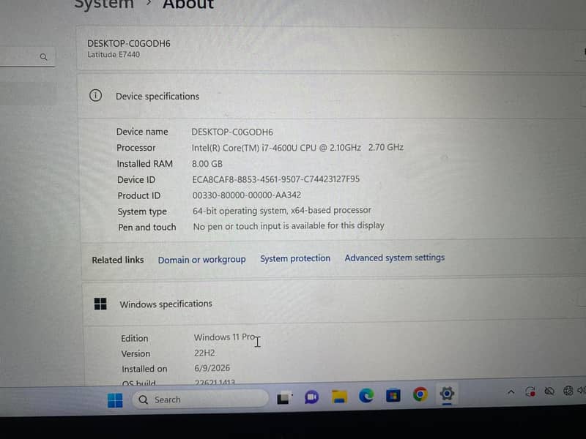Open the Windows Start menu
Image resolution: width=586 pixels, height=439 pixels.
115,400
